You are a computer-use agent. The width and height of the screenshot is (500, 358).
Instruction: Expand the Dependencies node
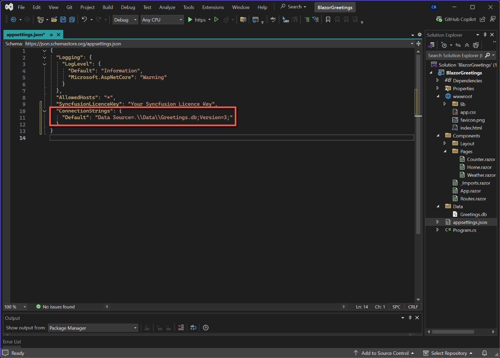[x=437, y=81]
